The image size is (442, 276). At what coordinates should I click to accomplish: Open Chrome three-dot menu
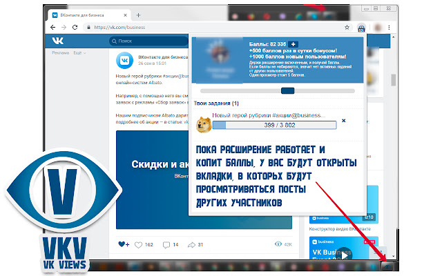pos(390,28)
